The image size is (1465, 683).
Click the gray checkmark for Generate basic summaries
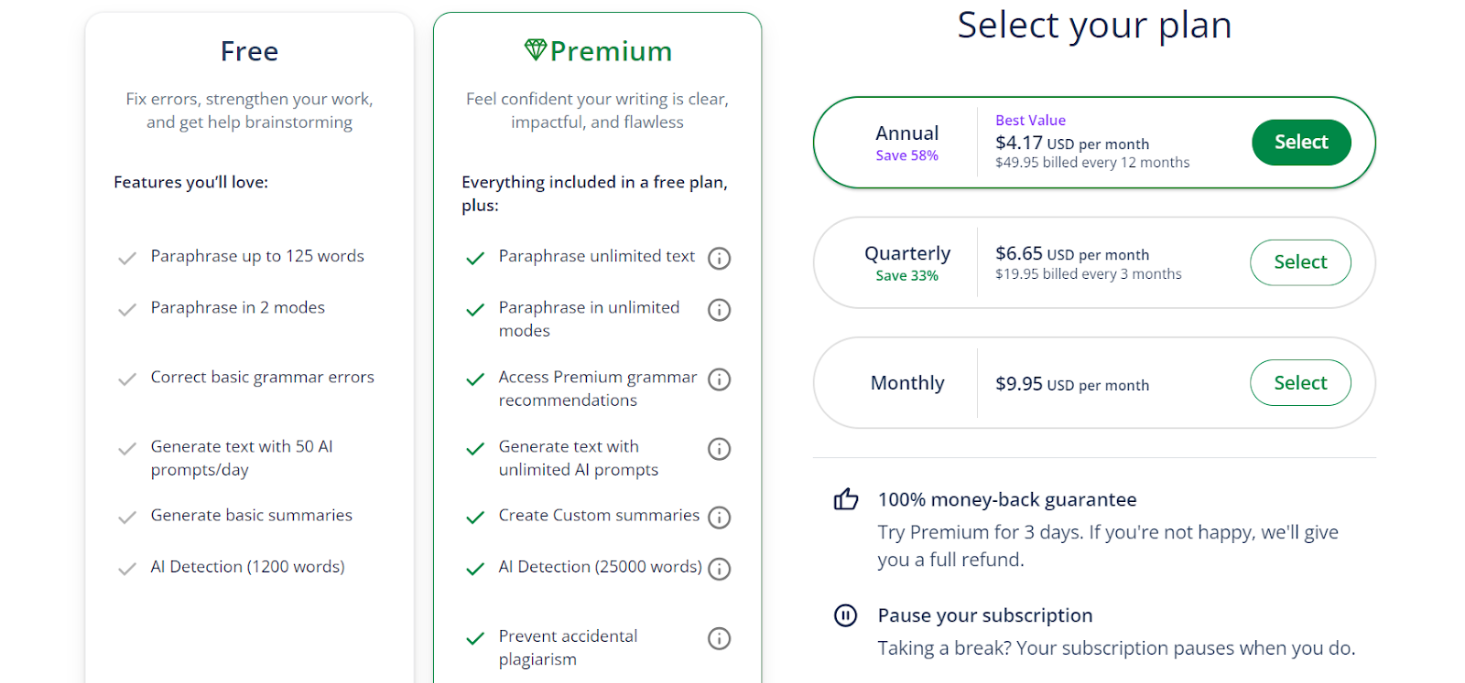[x=127, y=518]
